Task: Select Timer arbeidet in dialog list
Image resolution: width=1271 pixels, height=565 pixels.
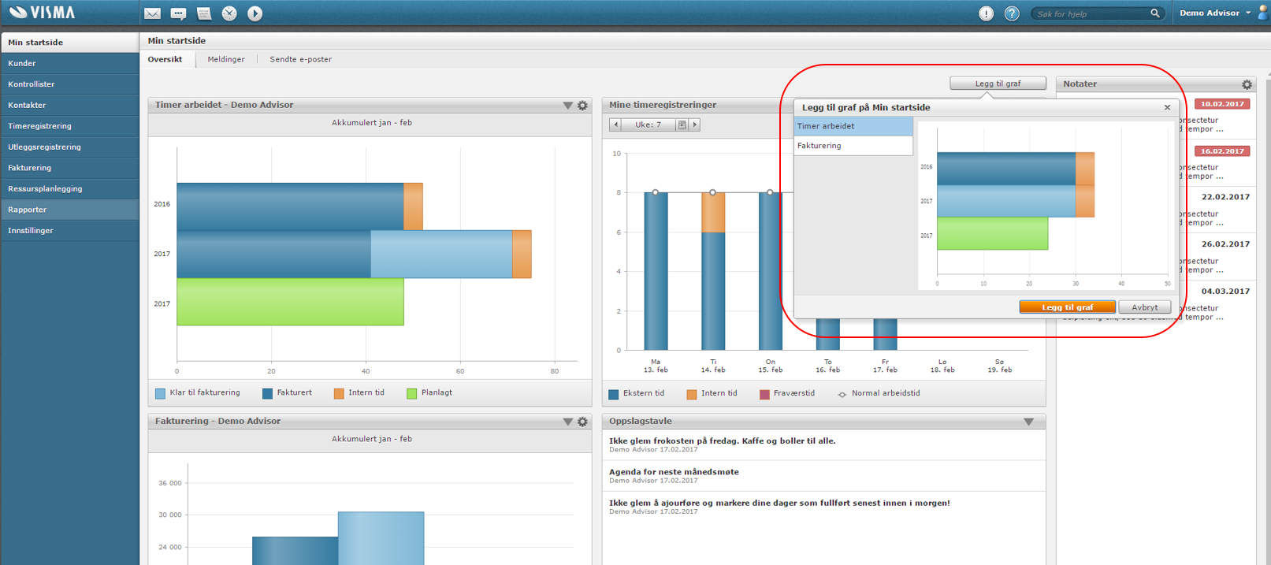Action: click(x=853, y=126)
